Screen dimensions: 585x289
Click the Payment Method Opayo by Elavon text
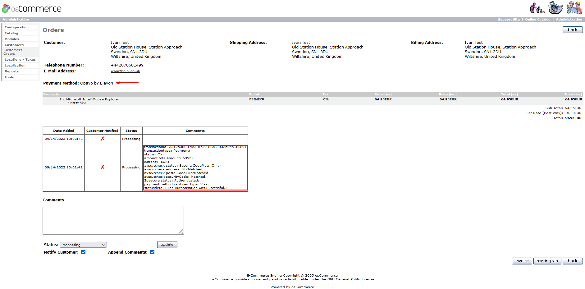78,83
